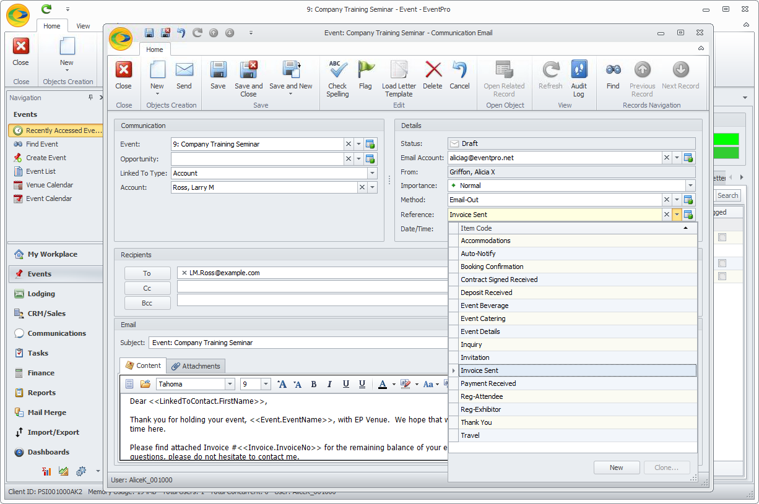Click the New button below the Reference list
Image resolution: width=759 pixels, height=504 pixels.
click(x=617, y=468)
